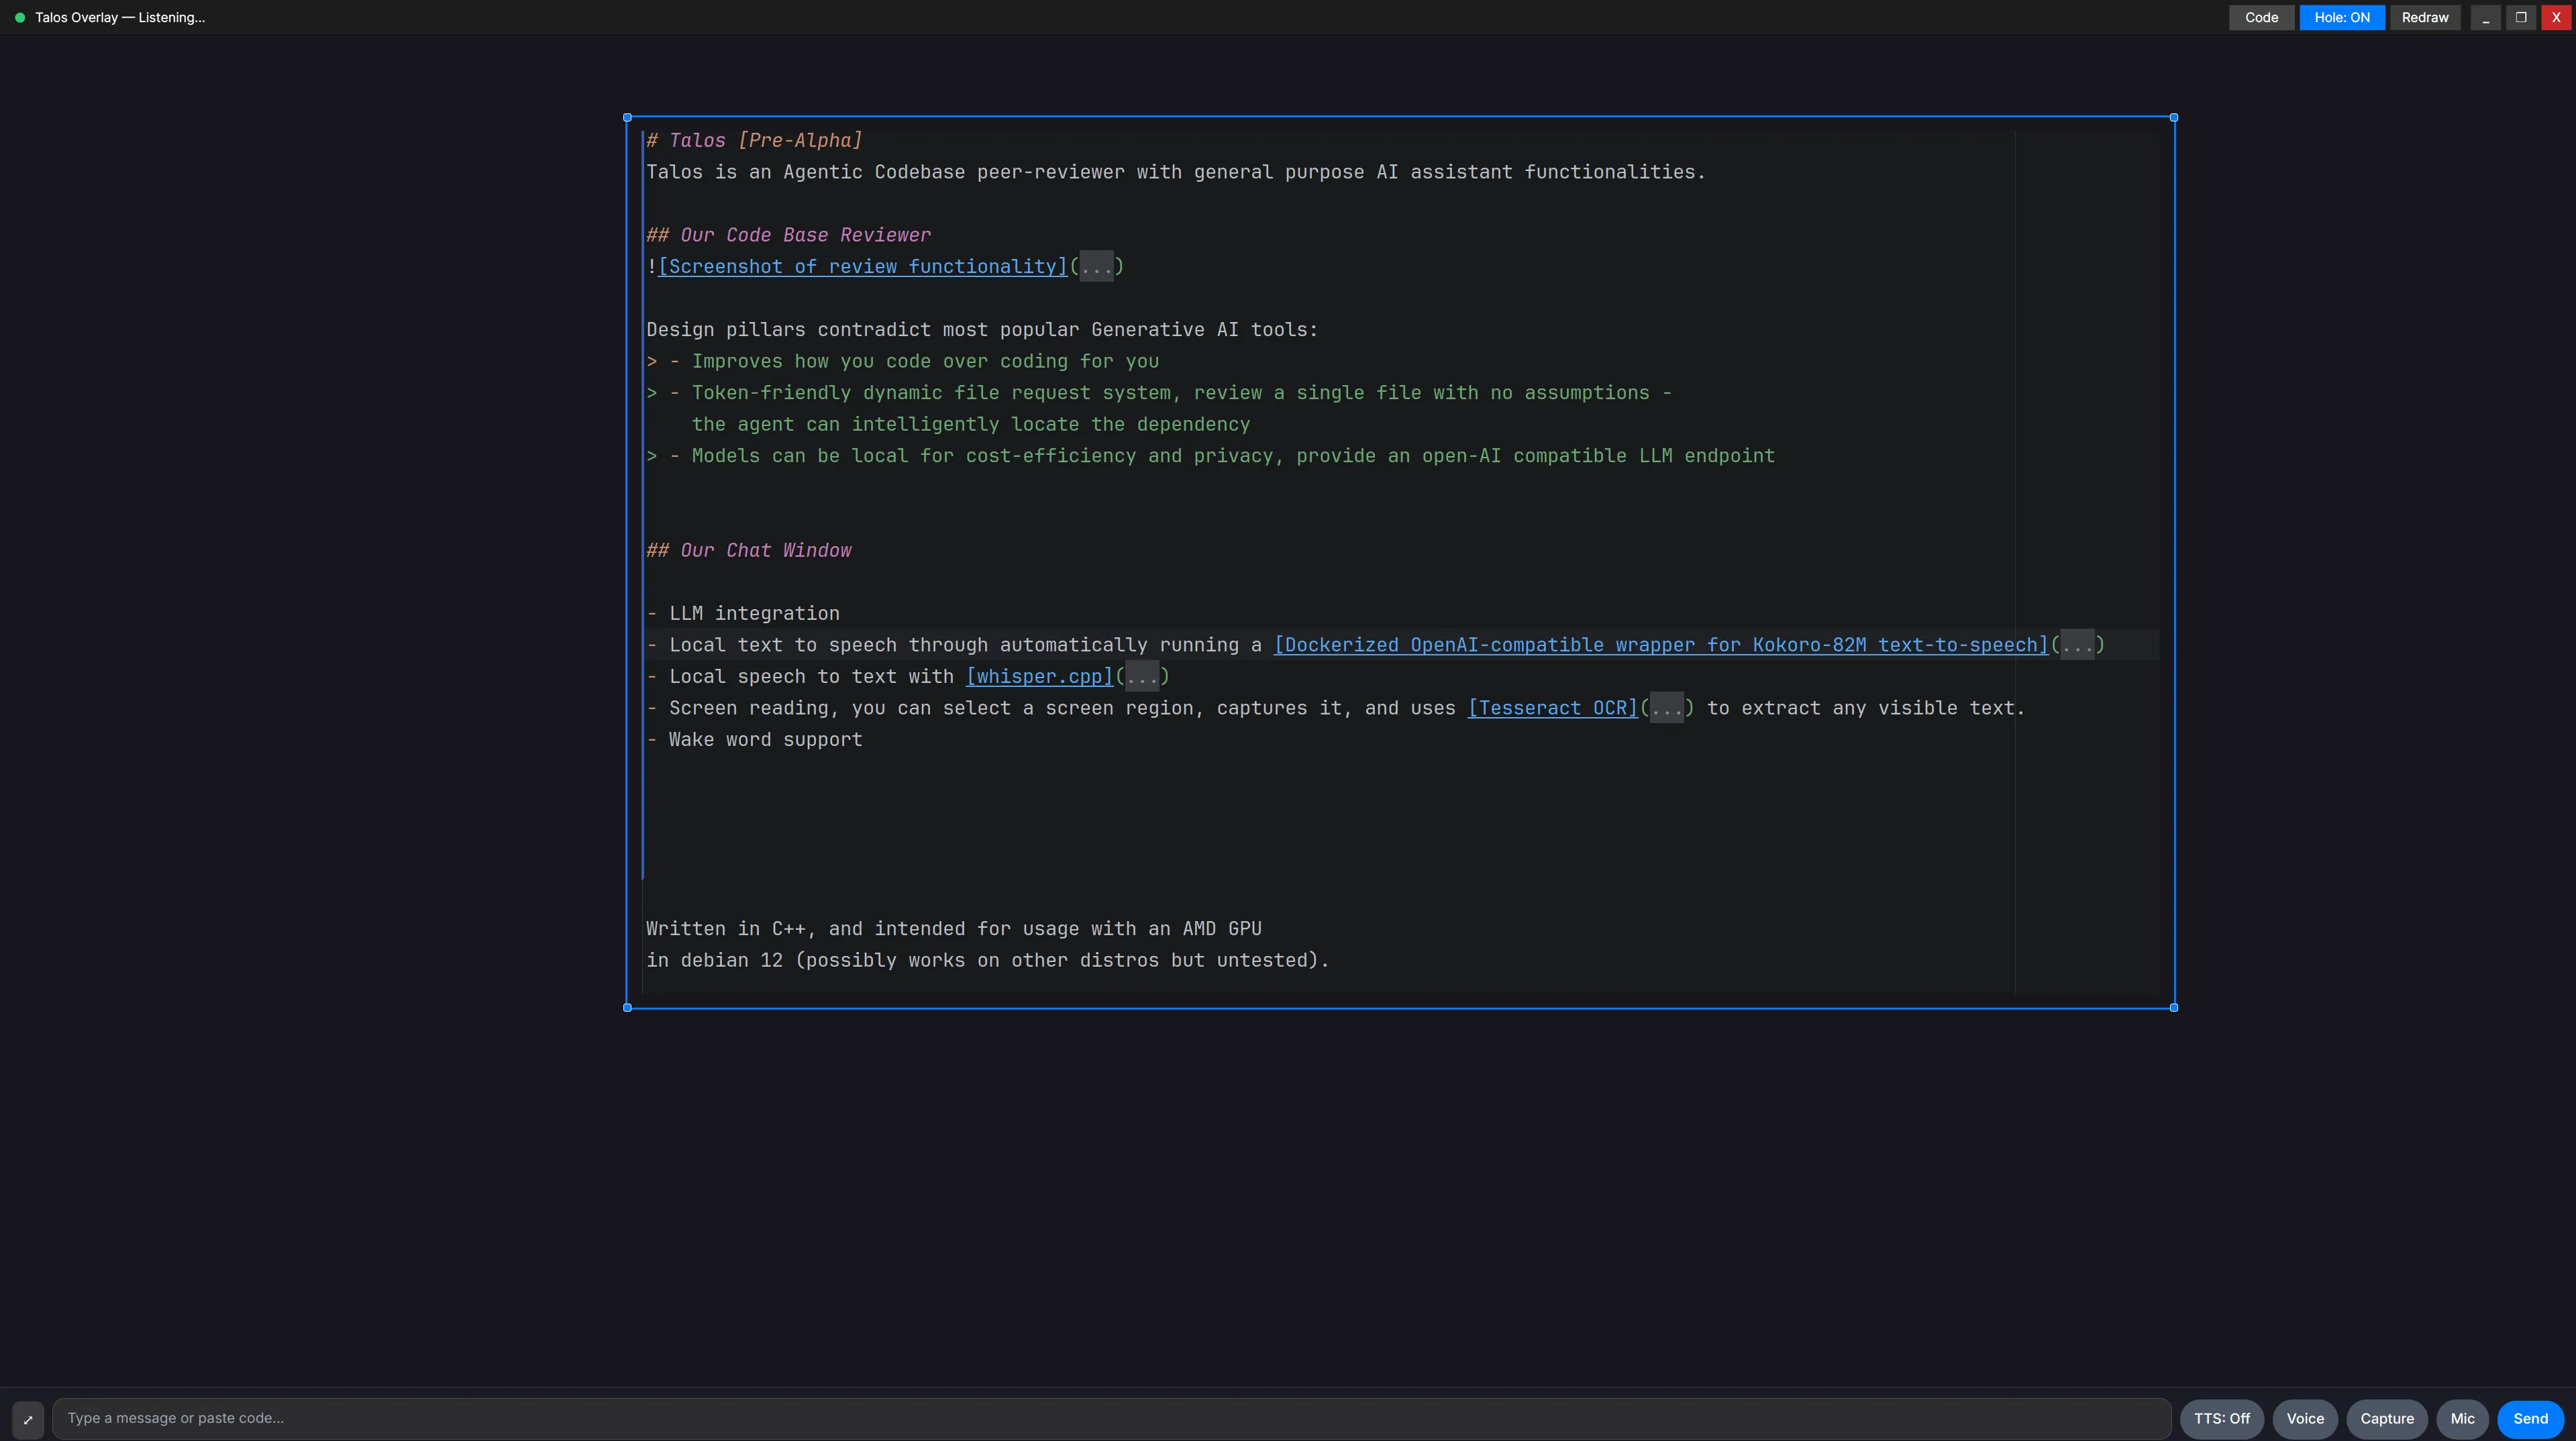Click 'Token-friendly dynamic file request system' line

tap(1159, 393)
